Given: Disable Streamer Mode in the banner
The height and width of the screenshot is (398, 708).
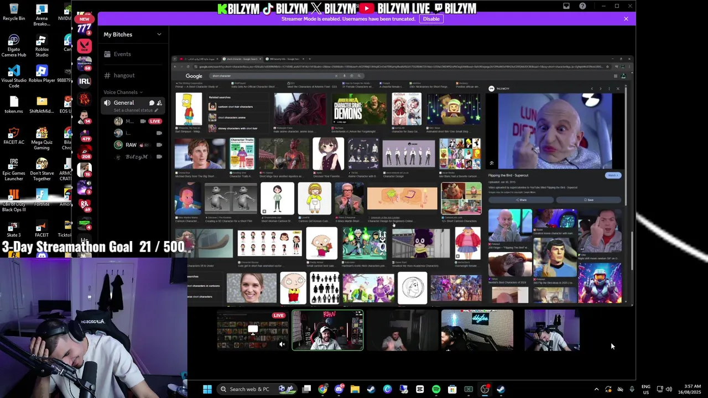Looking at the screenshot, I should point(431,19).
